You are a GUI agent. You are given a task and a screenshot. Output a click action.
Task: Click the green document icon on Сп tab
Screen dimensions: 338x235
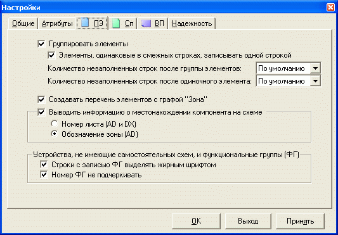(116, 23)
